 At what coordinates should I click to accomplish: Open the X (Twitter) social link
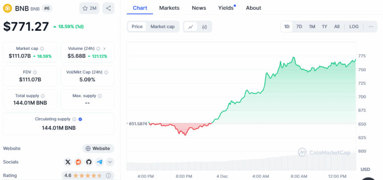point(68,162)
